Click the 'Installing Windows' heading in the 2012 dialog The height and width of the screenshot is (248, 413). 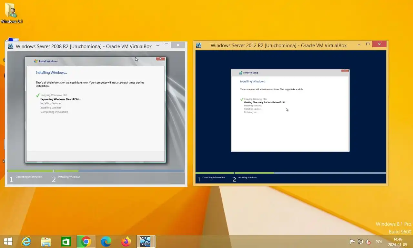[252, 81]
